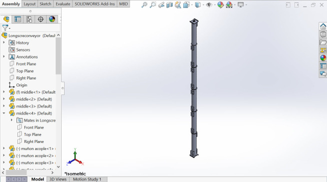Expand the (f) middle<1> component

point(4,92)
